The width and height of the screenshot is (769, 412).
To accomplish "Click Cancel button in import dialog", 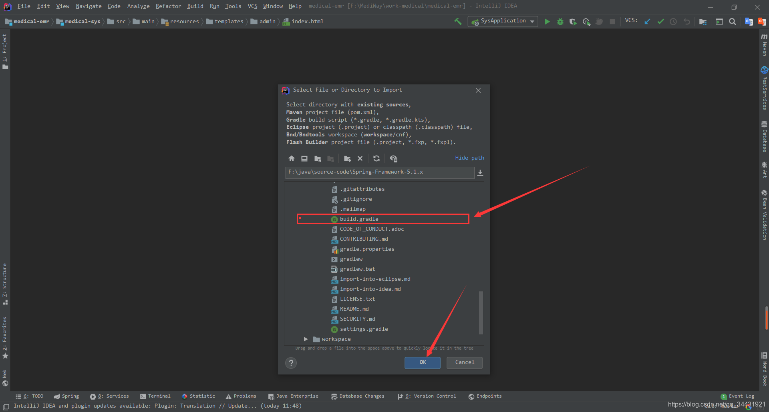I will point(465,362).
